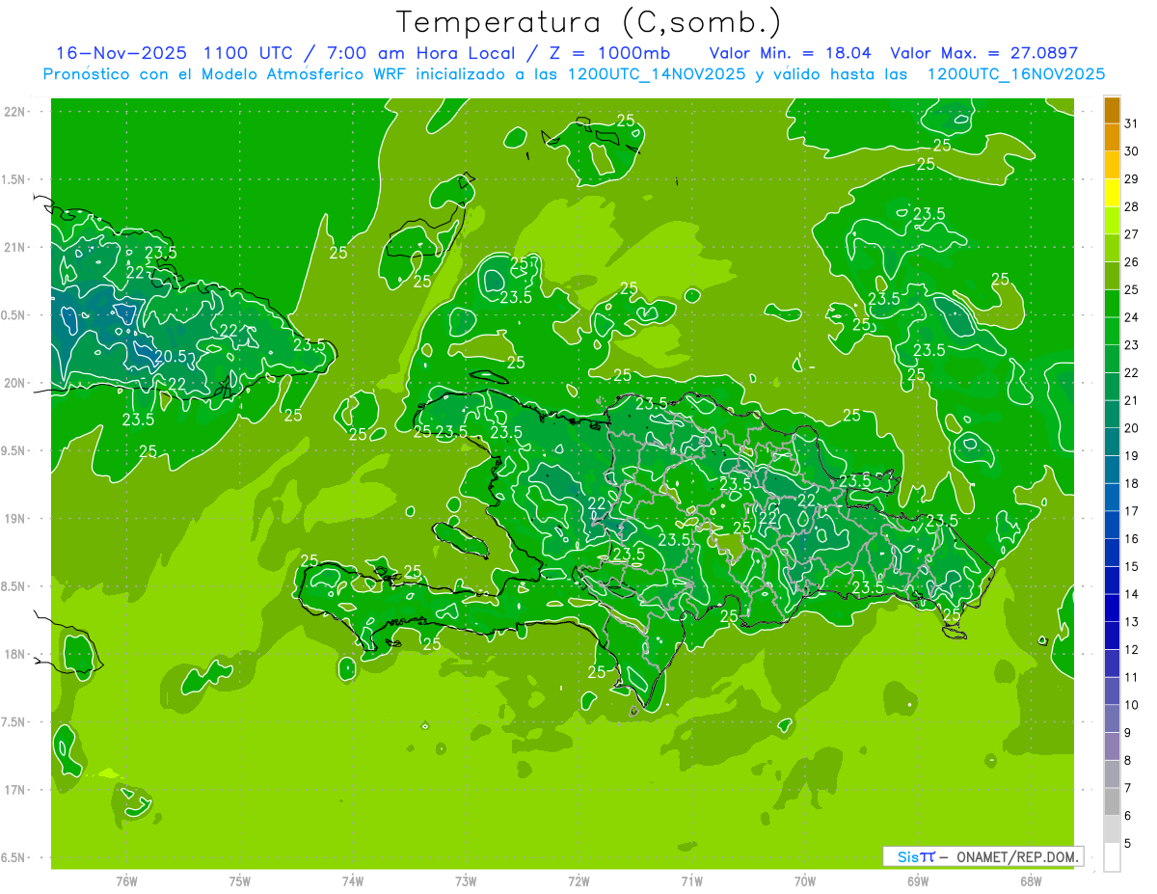Select 'Valor Min. = 18.04' text
The image size is (1157, 894).
[791, 52]
